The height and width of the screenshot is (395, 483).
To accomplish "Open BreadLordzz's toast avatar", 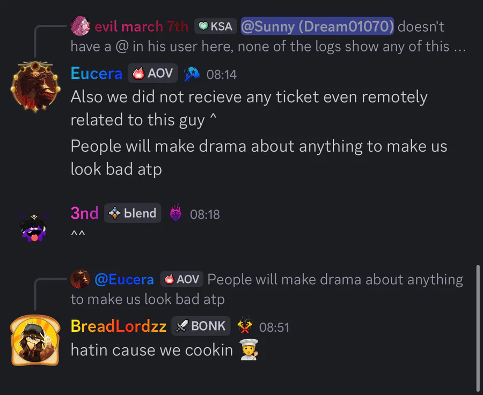I will [x=34, y=339].
